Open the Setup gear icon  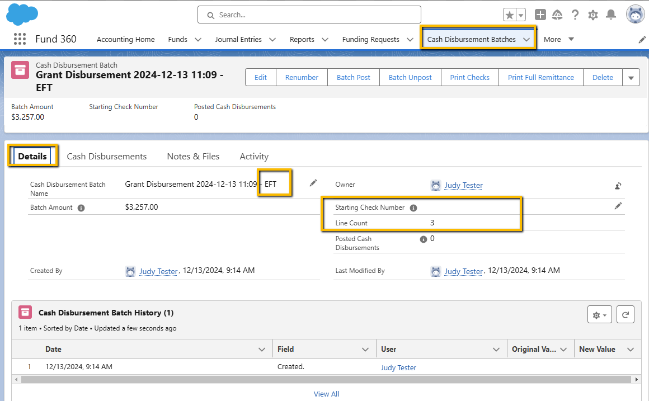[593, 15]
